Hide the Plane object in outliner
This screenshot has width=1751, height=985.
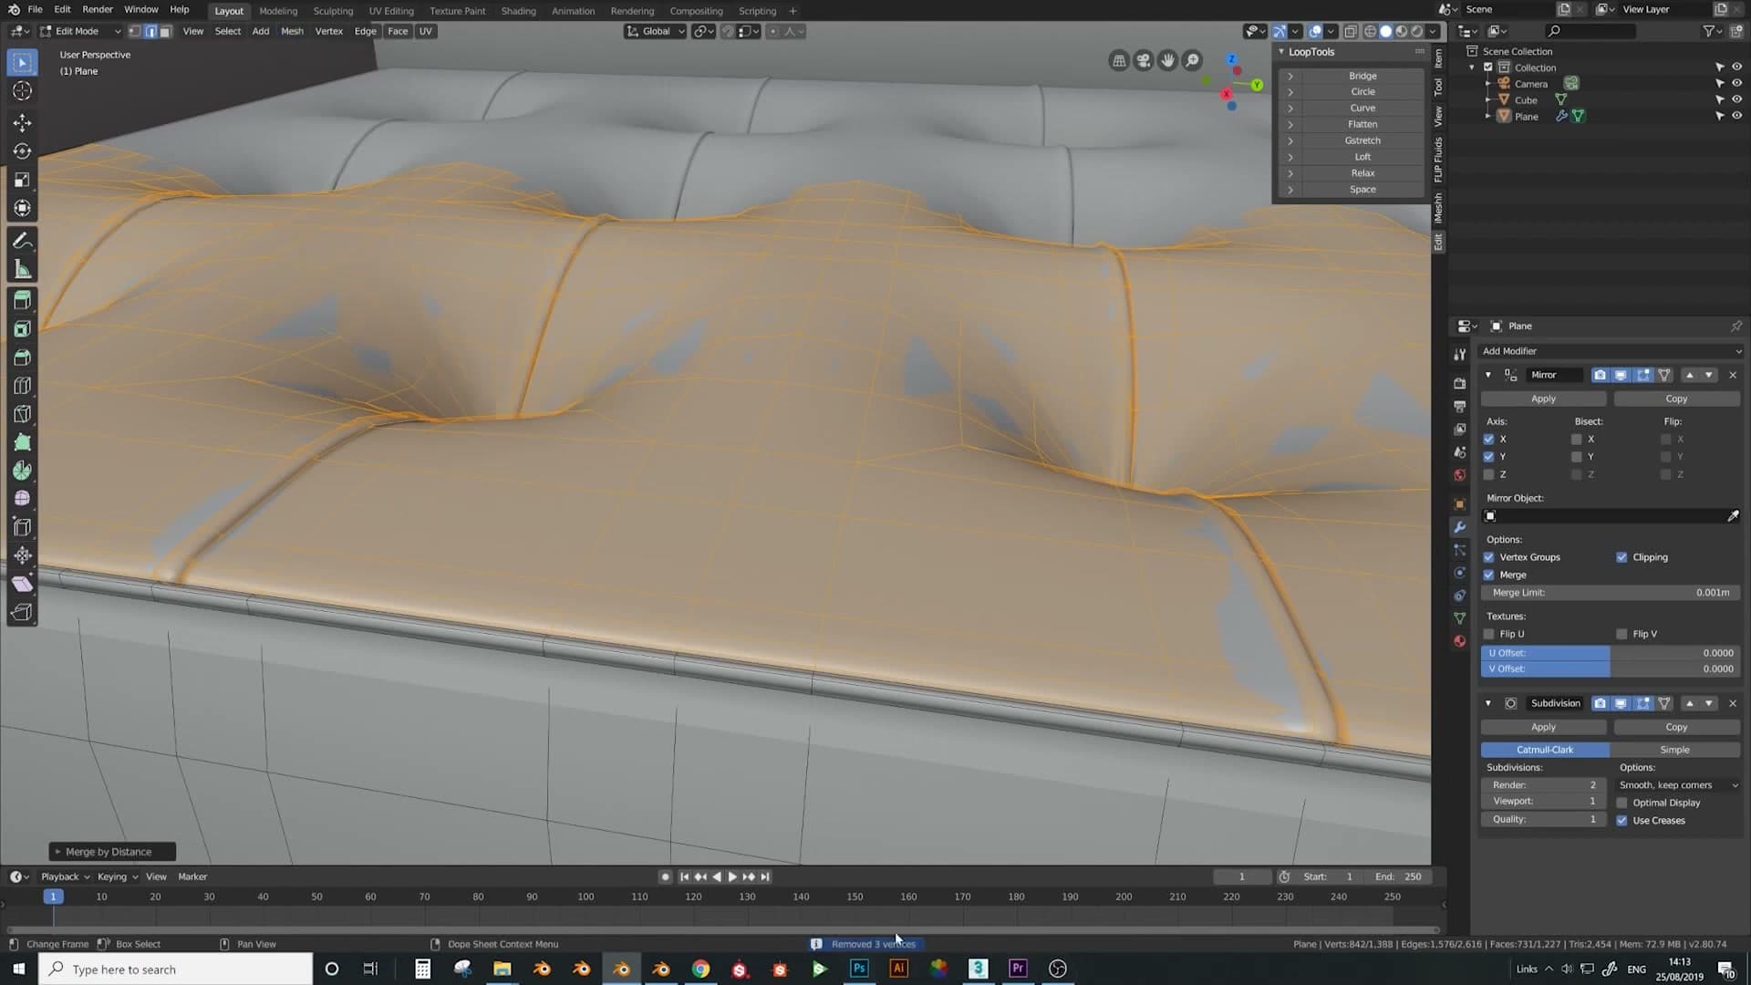pos(1736,116)
